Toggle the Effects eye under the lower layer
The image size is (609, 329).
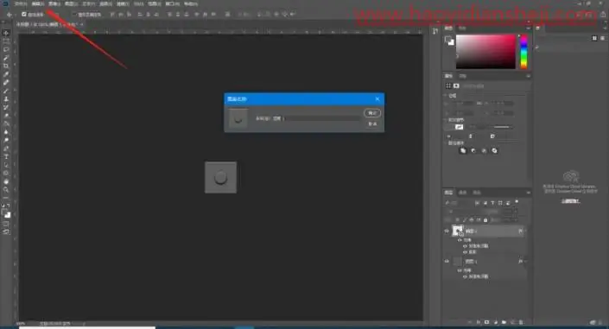click(x=460, y=270)
